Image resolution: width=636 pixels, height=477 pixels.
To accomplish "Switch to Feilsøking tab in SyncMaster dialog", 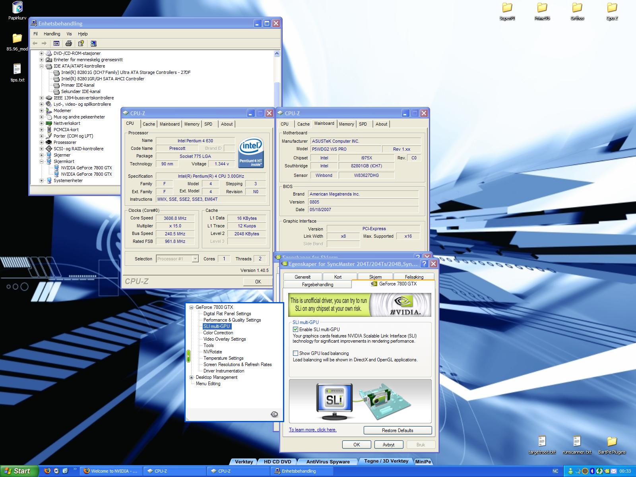I will 414,277.
